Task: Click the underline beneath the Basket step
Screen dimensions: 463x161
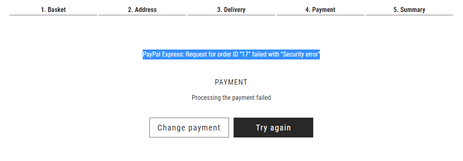Action: pyautogui.click(x=53, y=15)
